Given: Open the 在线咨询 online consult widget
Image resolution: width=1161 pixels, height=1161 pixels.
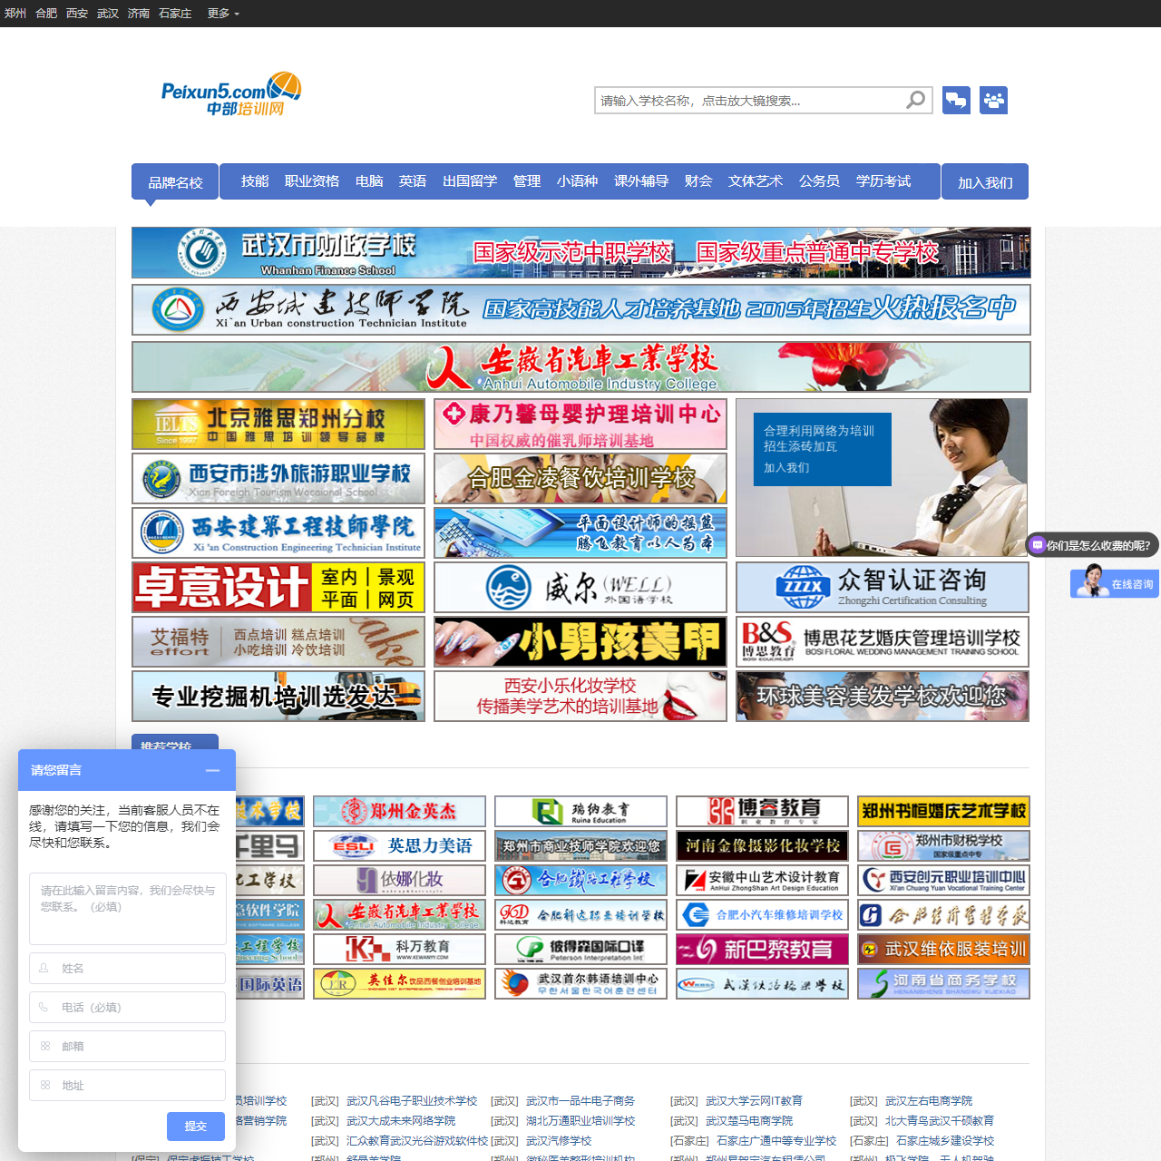Looking at the screenshot, I should pyautogui.click(x=1115, y=583).
